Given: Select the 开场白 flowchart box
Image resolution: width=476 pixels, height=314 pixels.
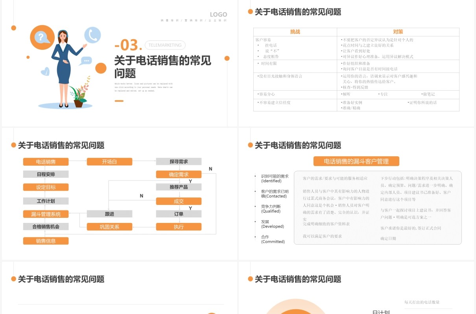Looking at the screenshot, I should [x=109, y=162].
